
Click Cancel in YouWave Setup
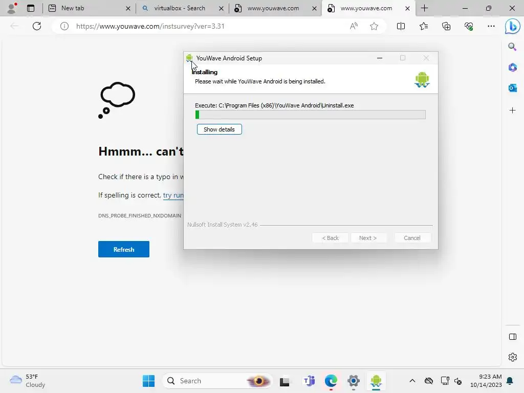tap(412, 238)
